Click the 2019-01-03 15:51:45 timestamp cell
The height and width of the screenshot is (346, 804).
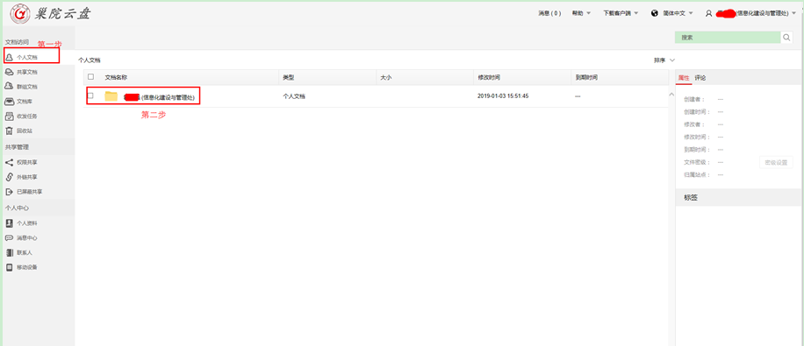point(503,95)
